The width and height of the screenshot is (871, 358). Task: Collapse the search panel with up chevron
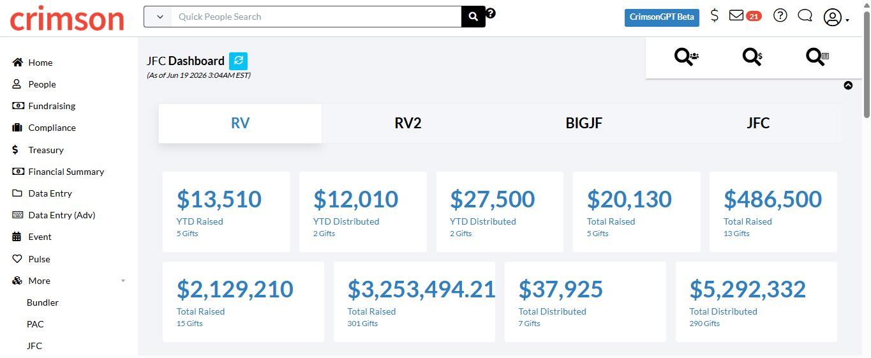pyautogui.click(x=848, y=86)
